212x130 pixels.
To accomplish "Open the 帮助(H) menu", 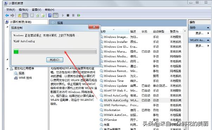I will pos(50,10).
